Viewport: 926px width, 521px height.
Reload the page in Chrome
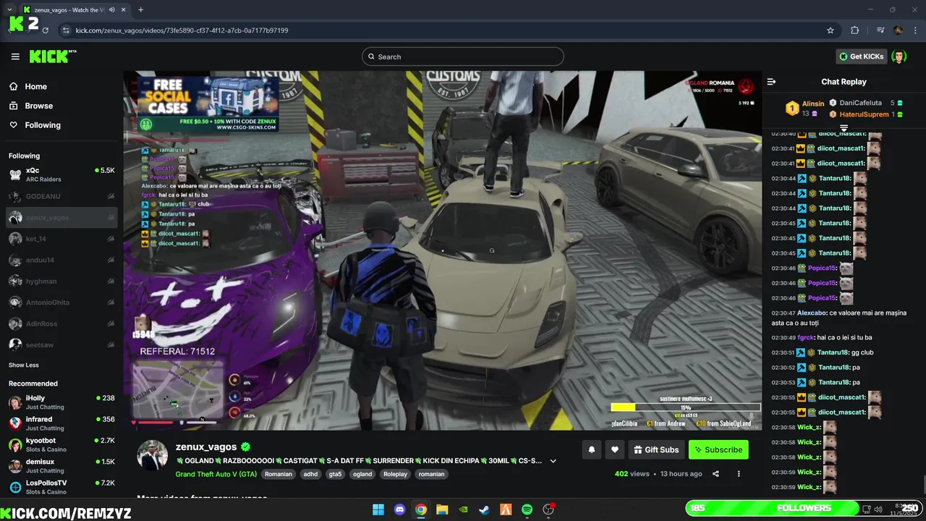point(45,30)
